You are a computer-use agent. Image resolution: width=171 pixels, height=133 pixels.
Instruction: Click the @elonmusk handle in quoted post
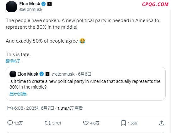[x=63, y=74]
